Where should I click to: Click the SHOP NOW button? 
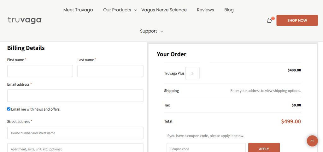pos(297,21)
